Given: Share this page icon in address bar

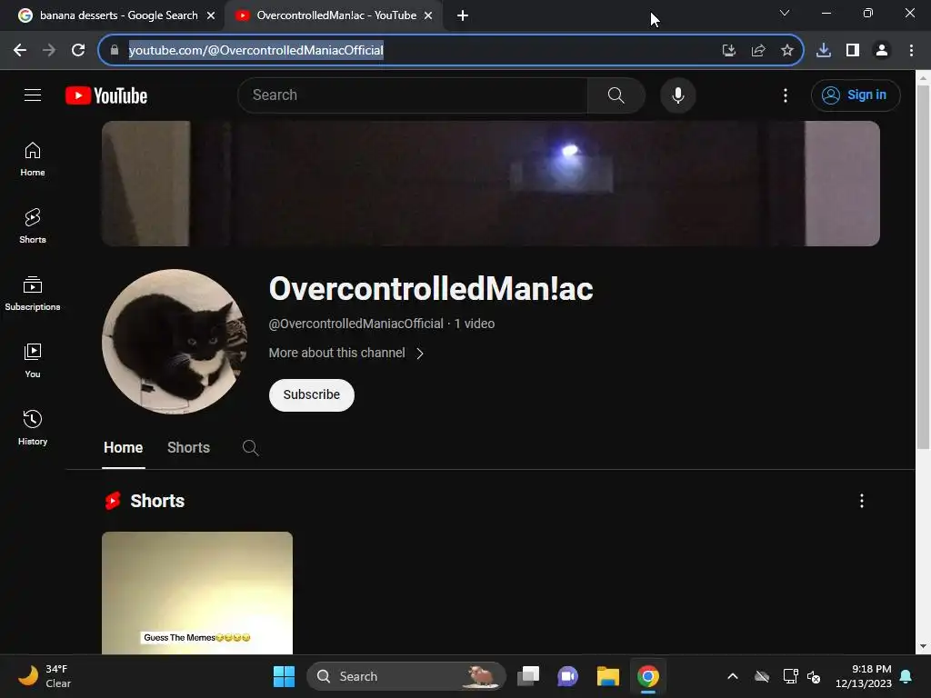Looking at the screenshot, I should coord(758,50).
